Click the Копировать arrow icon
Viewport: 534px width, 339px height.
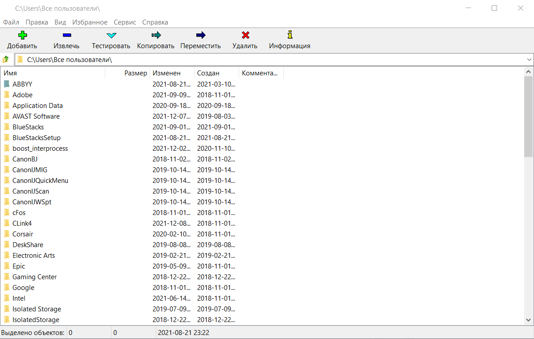[156, 35]
